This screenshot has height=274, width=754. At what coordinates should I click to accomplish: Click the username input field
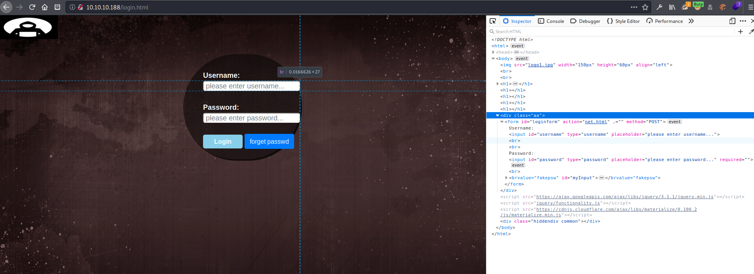[x=251, y=86]
